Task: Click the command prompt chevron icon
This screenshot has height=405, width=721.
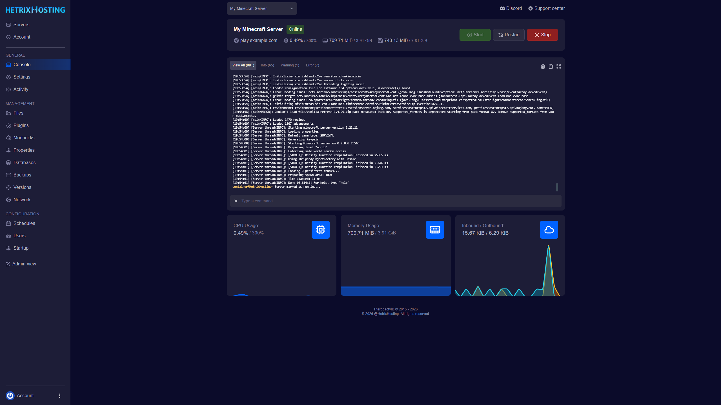Action: tap(236, 201)
